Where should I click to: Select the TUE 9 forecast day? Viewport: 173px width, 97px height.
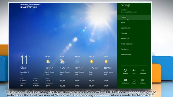(x=62, y=56)
